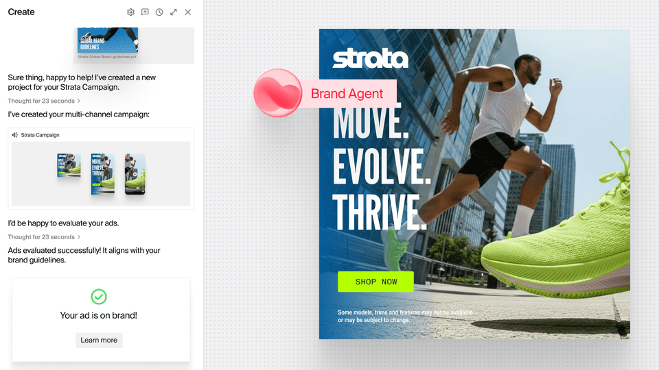Open settings gear in Create panel

(x=130, y=12)
